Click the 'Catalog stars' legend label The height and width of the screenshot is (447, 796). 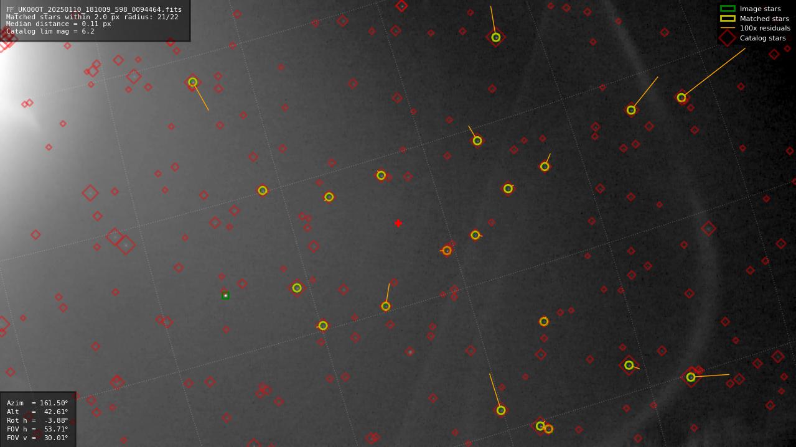(762, 38)
